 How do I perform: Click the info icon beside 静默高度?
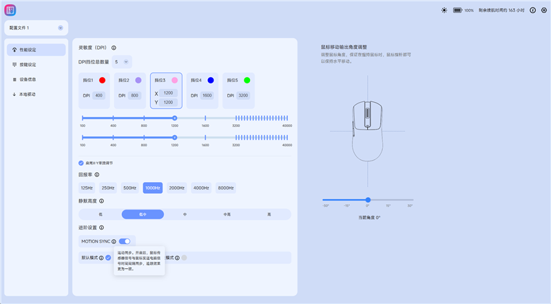(101, 201)
